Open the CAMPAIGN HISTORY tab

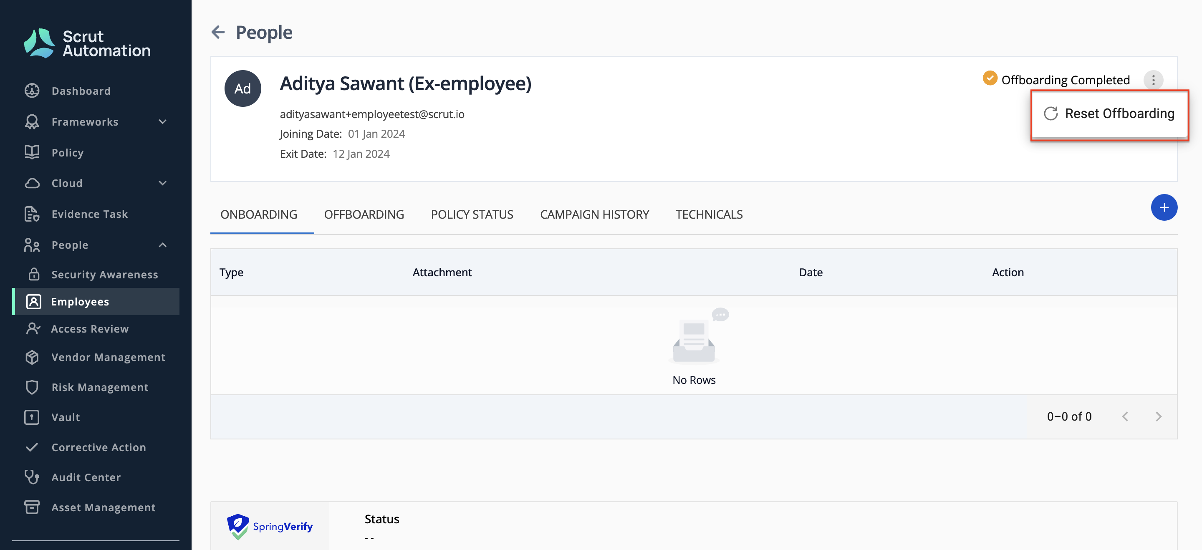coord(594,214)
